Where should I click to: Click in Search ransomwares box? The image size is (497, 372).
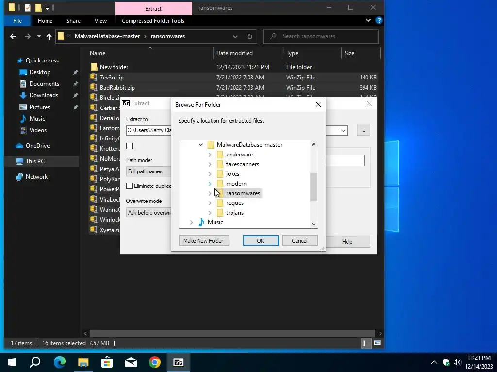pyautogui.click(x=321, y=36)
